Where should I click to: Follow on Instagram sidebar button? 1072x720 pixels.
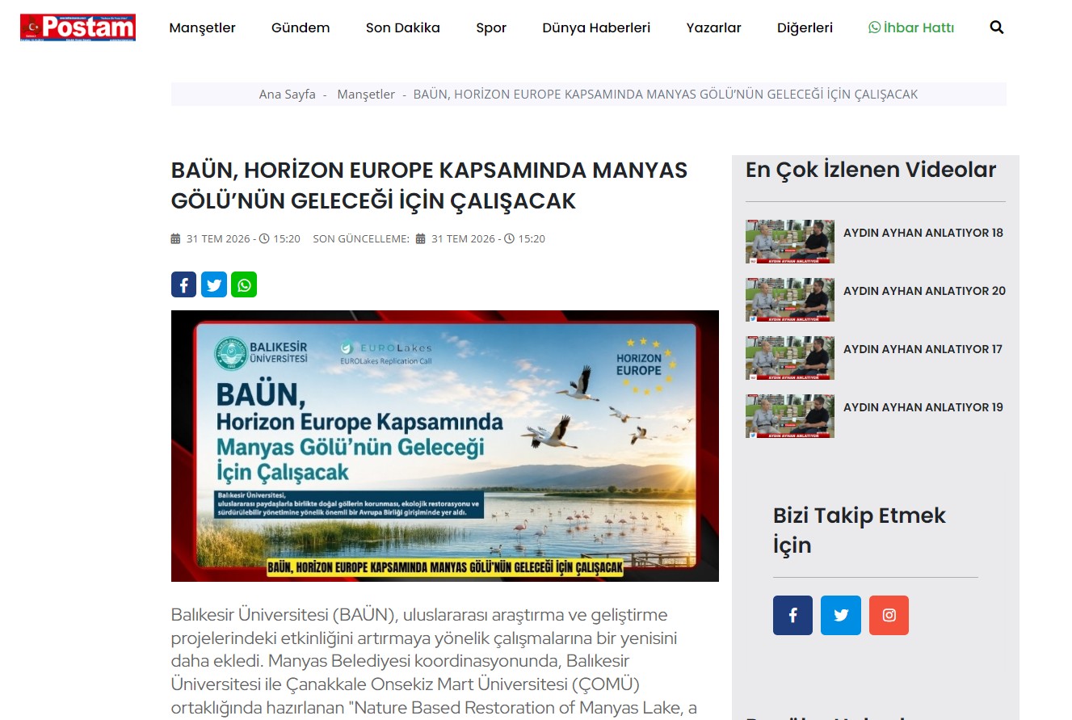(x=889, y=615)
